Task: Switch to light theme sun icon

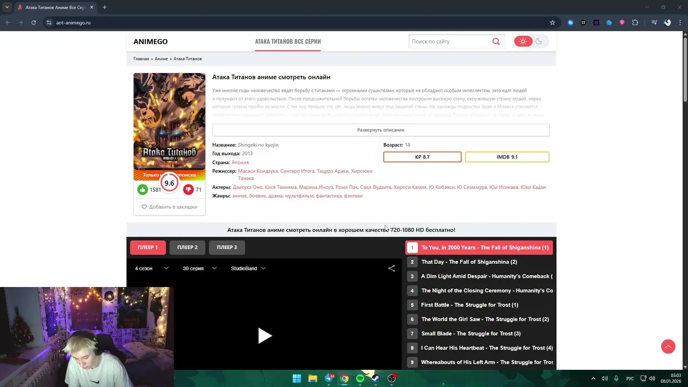Action: [522, 41]
